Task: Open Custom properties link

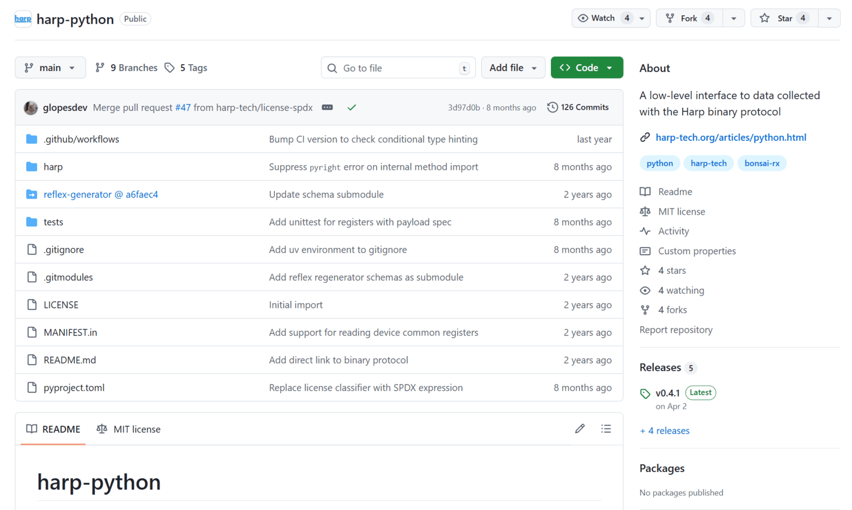Action: [x=688, y=251]
